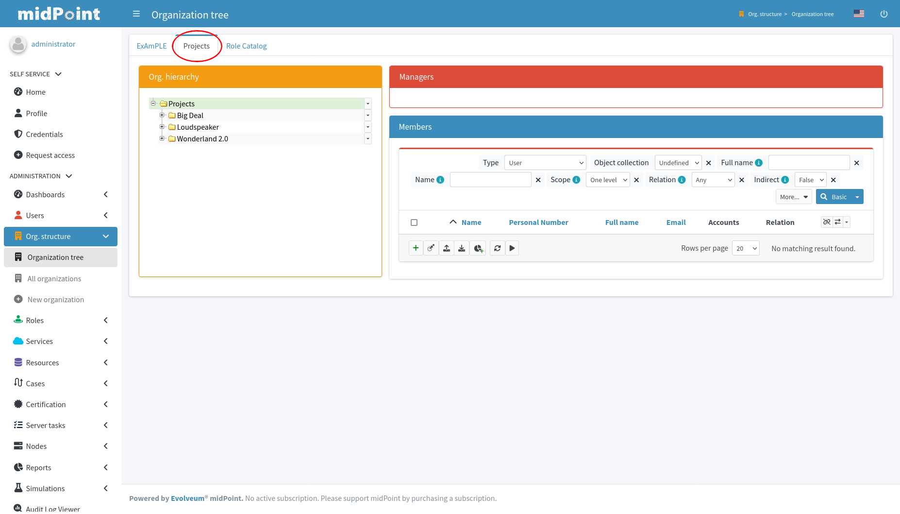
Task: Click the refresh icon in members toolbar
Action: point(497,248)
